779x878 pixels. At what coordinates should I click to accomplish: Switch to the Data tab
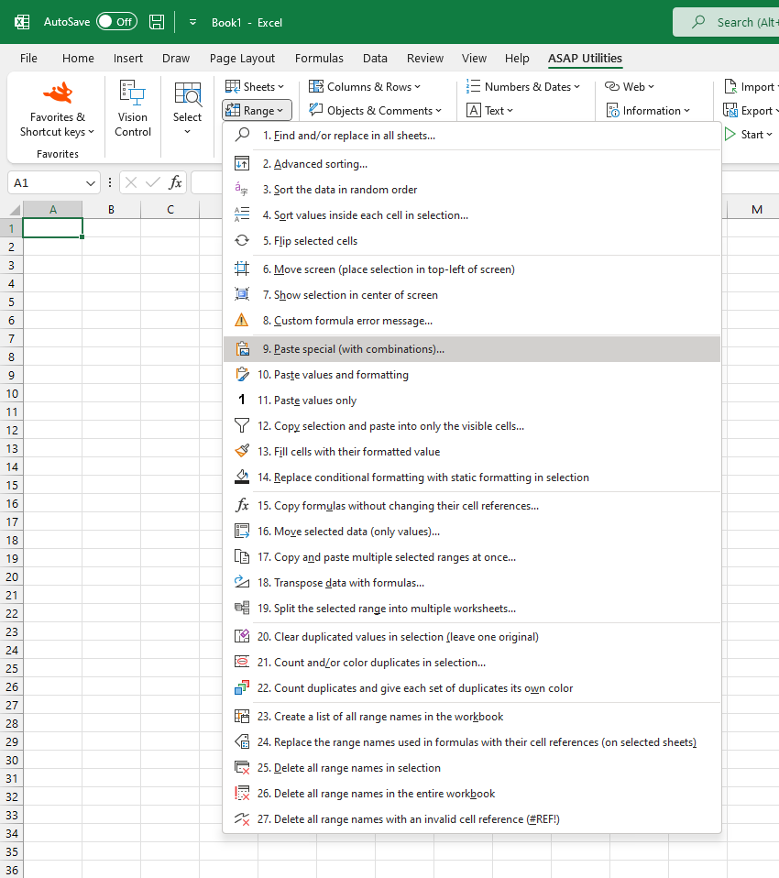click(x=375, y=59)
